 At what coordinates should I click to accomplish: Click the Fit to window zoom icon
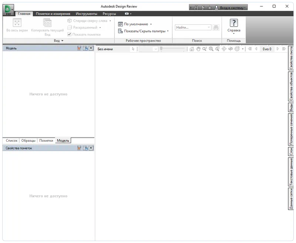(x=211, y=49)
